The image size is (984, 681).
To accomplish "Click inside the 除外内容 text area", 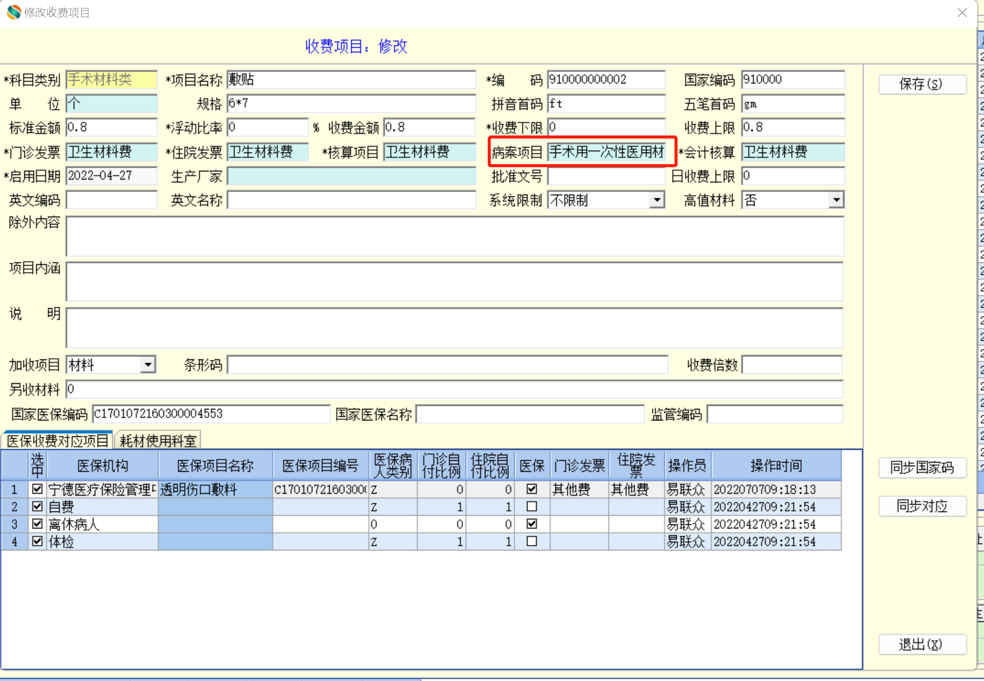I will pyautogui.click(x=455, y=236).
